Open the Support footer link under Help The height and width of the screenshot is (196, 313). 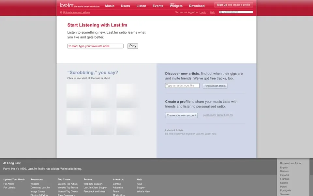[141, 188]
